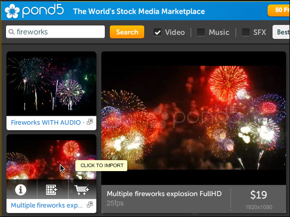The height and width of the screenshot is (217, 290).
Task: Click the $19 price label
Action: (x=259, y=195)
